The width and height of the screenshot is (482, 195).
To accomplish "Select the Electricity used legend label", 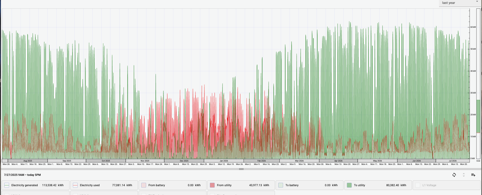I will pyautogui.click(x=90, y=185).
